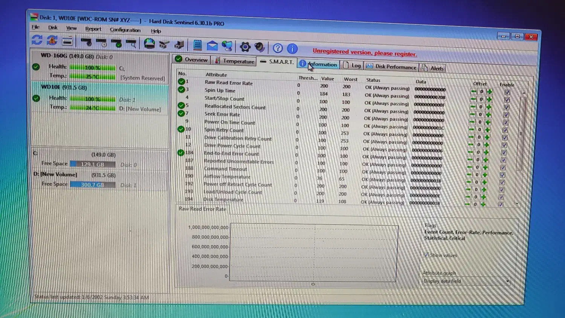Screen dimensions: 565x318
Task: Click the envelope send e-mail icon
Action: (212, 46)
